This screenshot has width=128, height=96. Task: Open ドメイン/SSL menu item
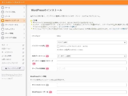(x=13, y=12)
